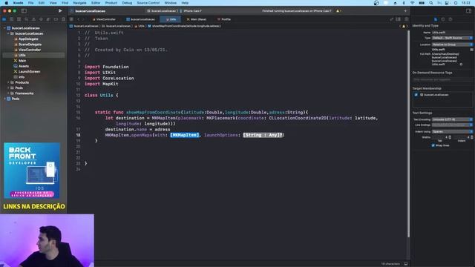The width and height of the screenshot is (475, 267).
Task: Expand the Pods project at bottom
Action: click(4, 99)
